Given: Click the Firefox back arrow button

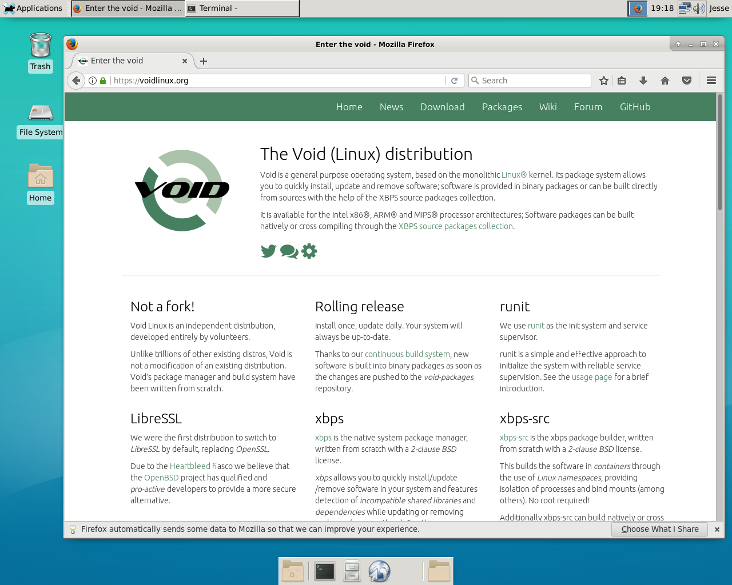Looking at the screenshot, I should click(76, 81).
